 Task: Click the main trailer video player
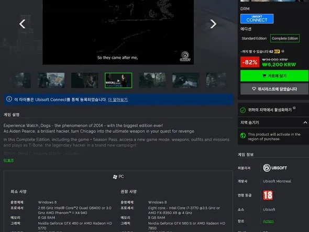click(x=118, y=31)
